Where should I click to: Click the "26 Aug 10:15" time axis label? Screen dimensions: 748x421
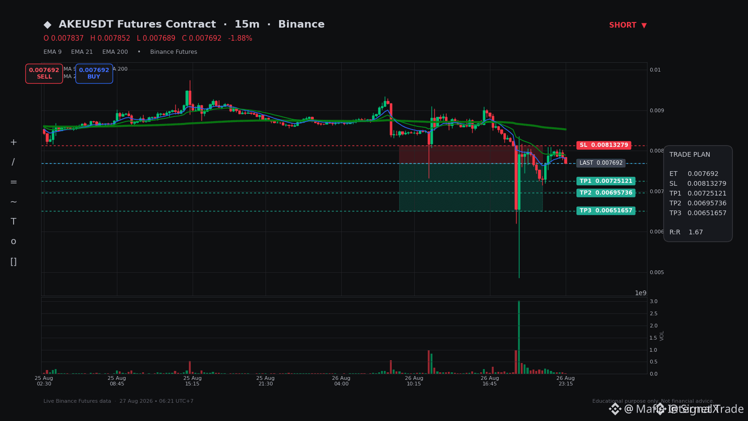pyautogui.click(x=414, y=381)
